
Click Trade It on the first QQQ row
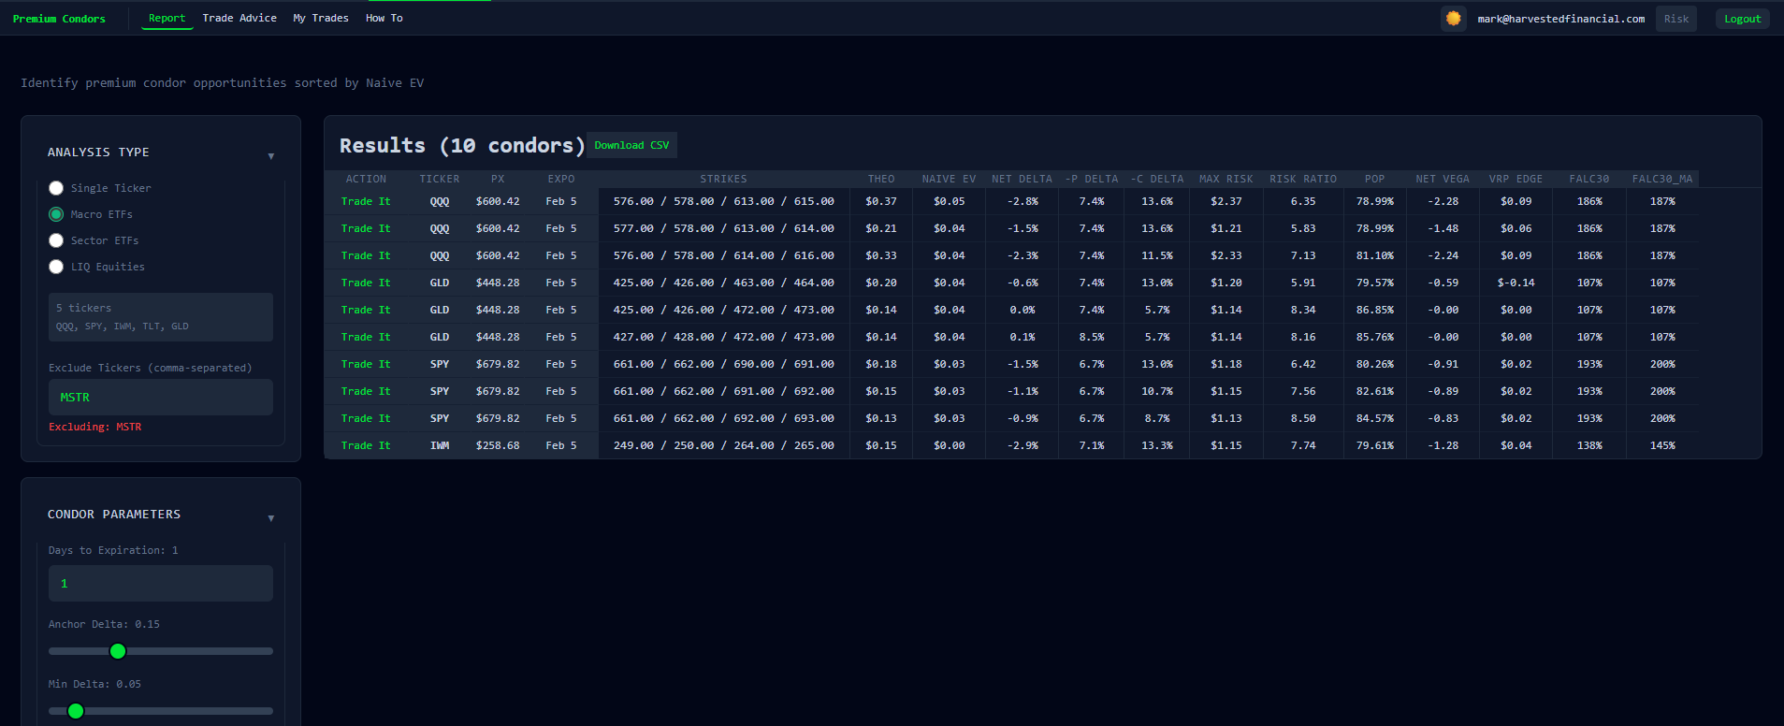[x=366, y=201]
